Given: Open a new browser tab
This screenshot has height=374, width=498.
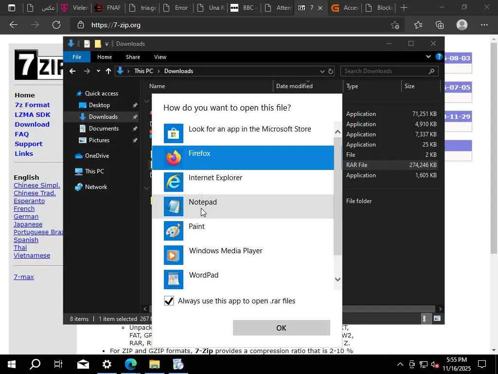Looking at the screenshot, I should (x=404, y=8).
